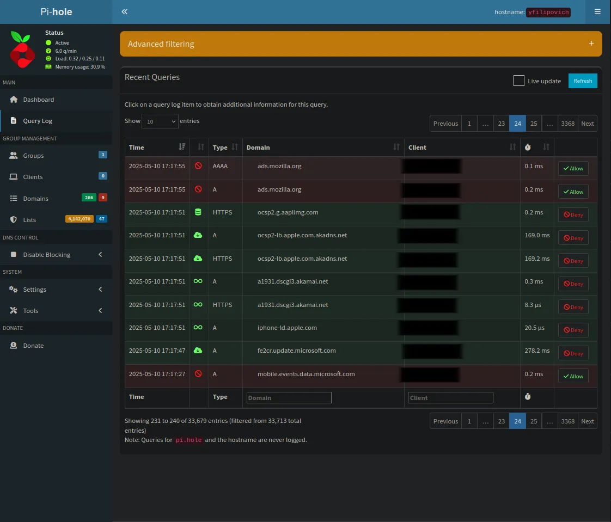Image resolution: width=611 pixels, height=522 pixels.
Task: Open the Groups menu item
Action: click(56, 156)
